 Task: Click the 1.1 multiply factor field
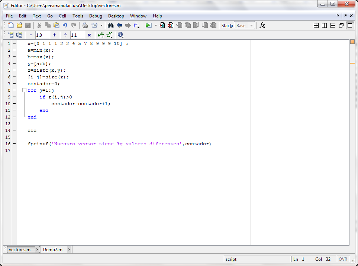click(x=77, y=35)
